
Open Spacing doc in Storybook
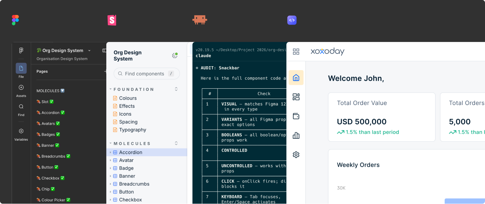point(128,122)
